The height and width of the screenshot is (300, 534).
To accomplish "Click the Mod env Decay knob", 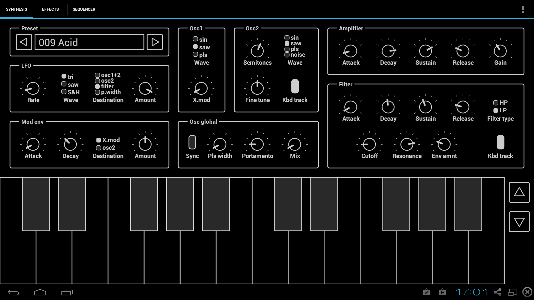I will pyautogui.click(x=71, y=144).
